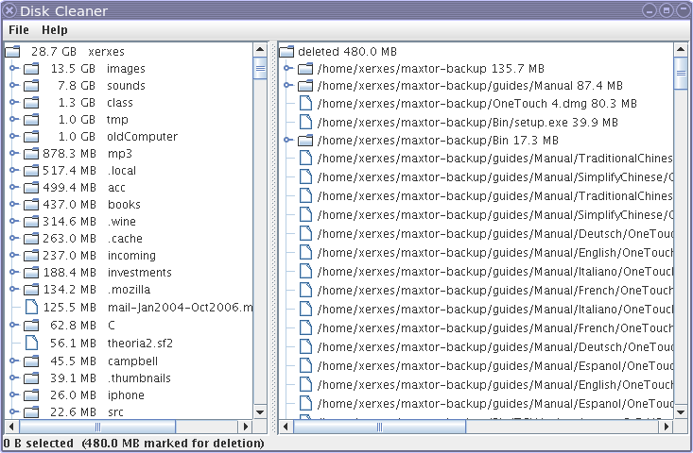Screen dimensions: 693x453
Task: Expand the sounds folder node
Action: 14,86
